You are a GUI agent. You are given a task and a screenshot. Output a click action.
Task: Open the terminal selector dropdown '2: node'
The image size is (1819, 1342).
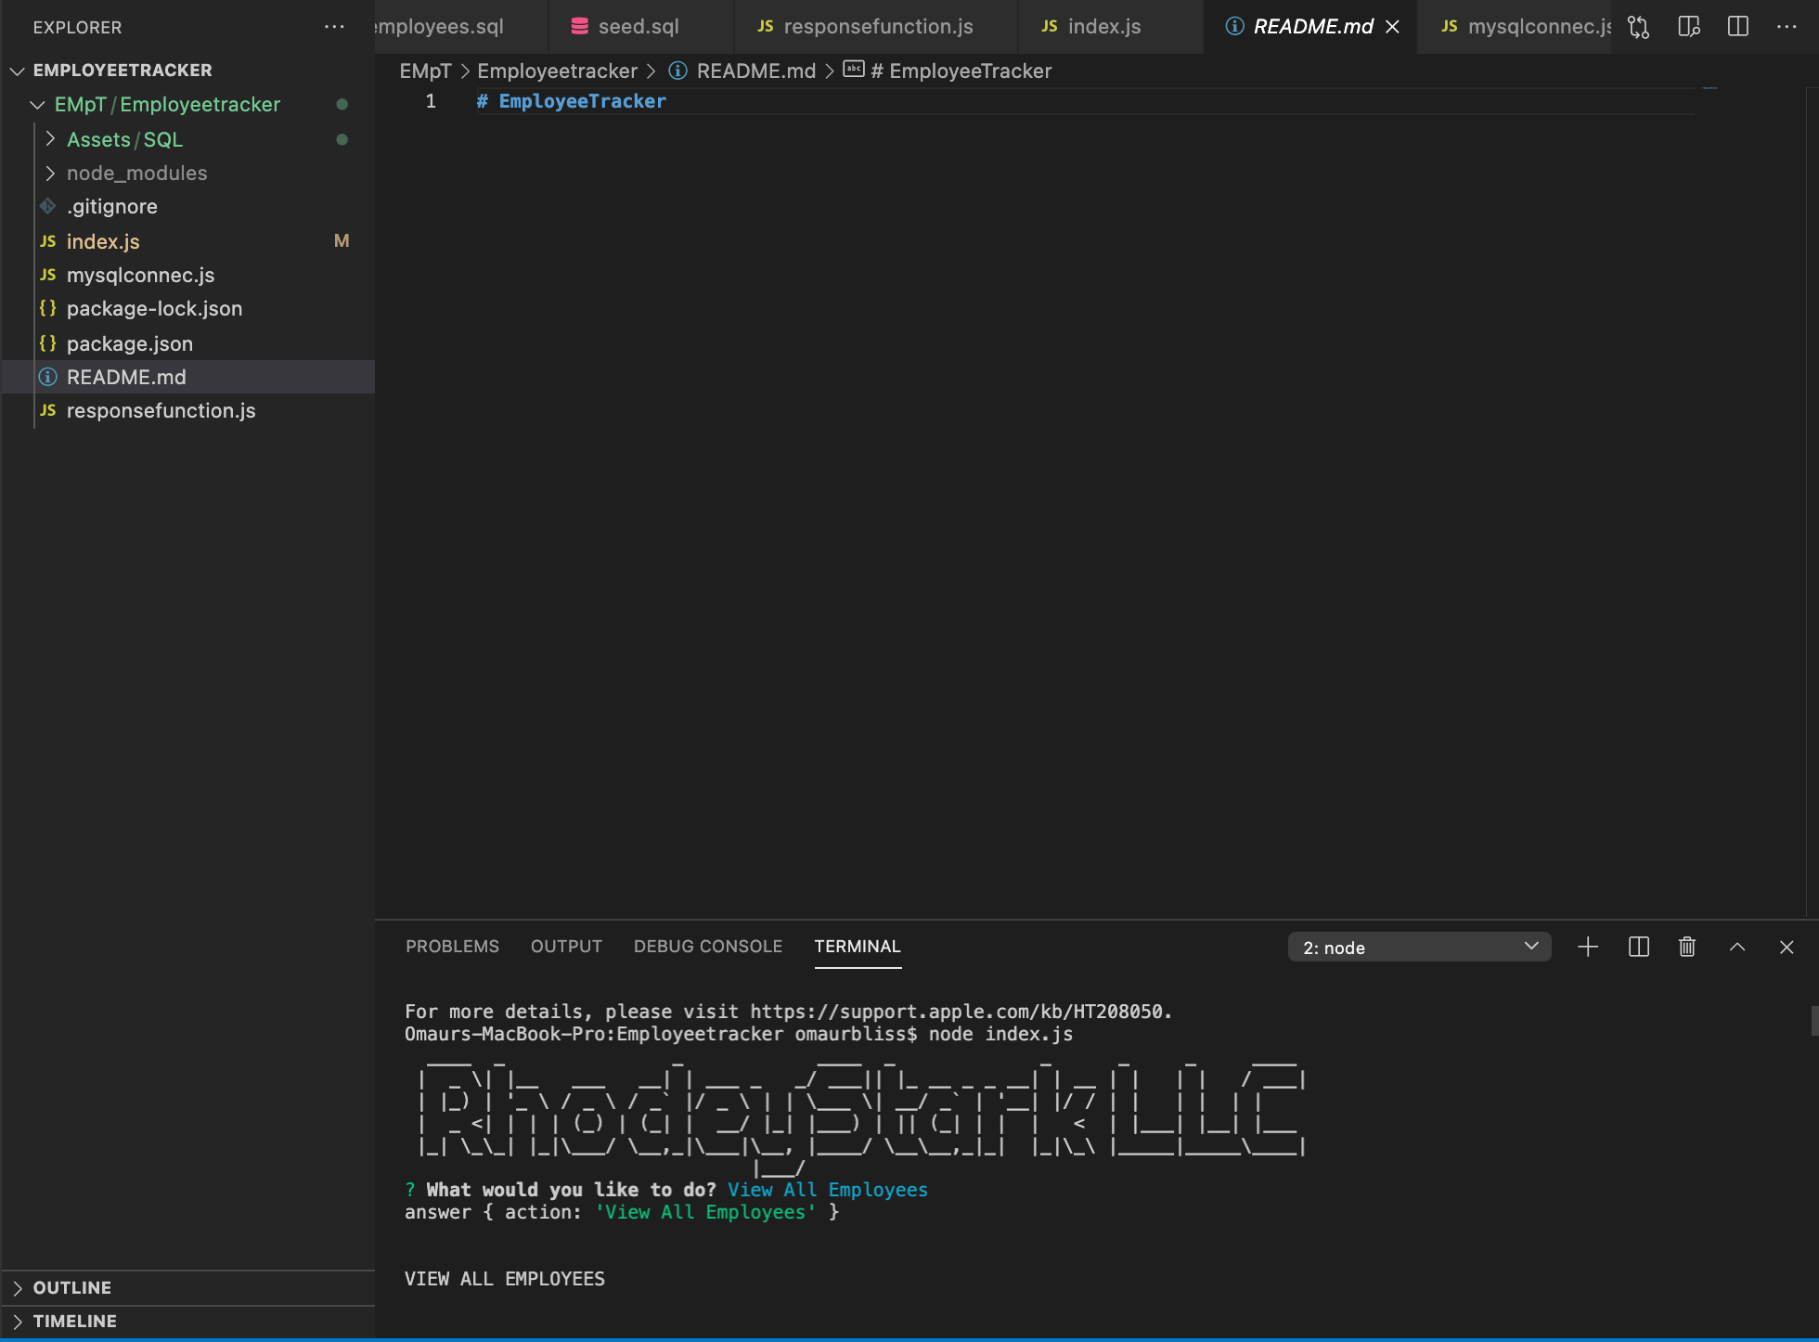tap(1419, 947)
